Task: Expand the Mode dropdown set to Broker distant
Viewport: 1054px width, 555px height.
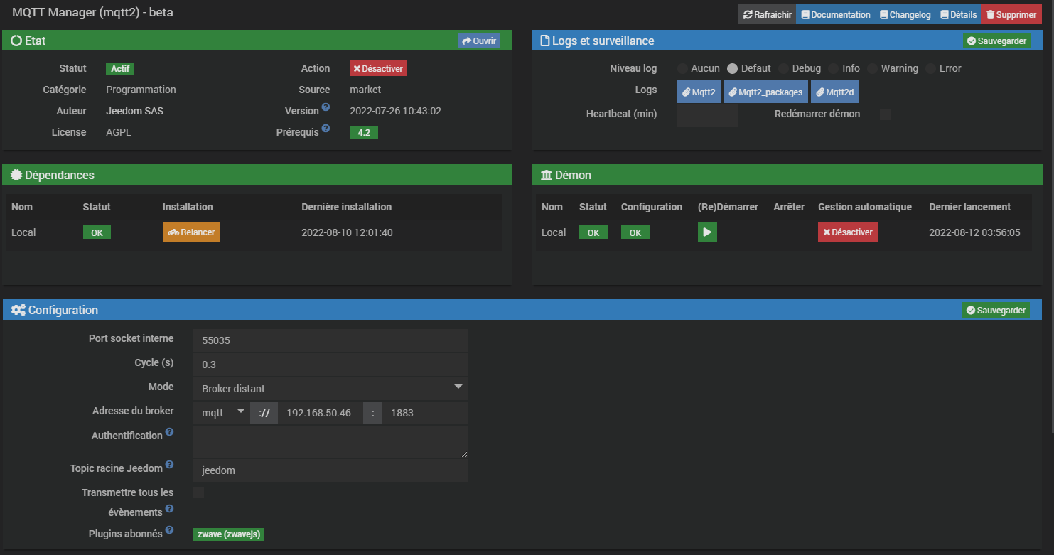Action: click(330, 389)
